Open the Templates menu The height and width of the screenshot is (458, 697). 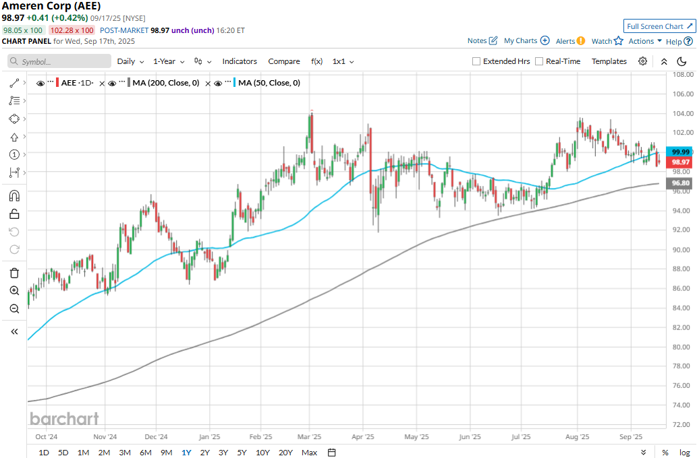point(609,61)
